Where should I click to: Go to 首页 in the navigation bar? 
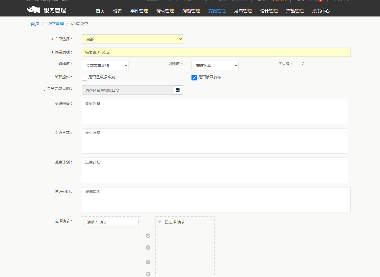pyautogui.click(x=100, y=11)
